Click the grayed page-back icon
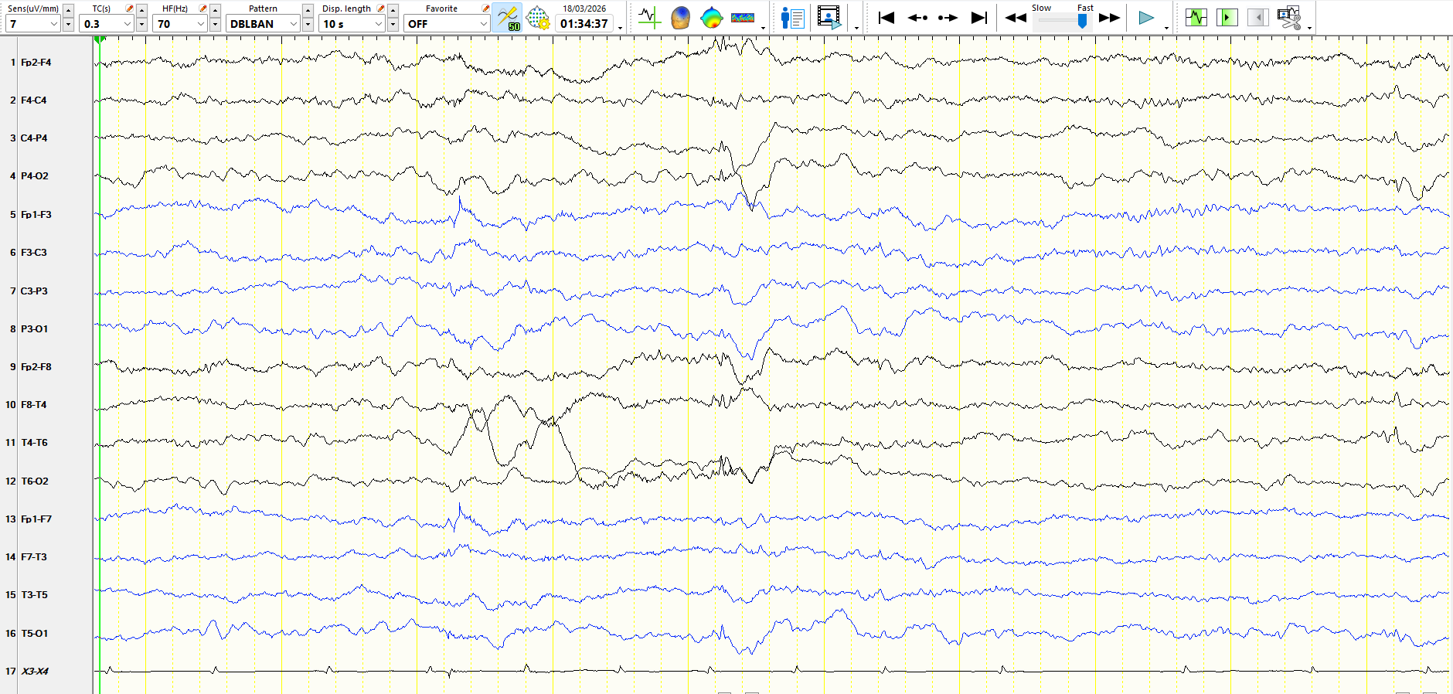 point(1257,17)
